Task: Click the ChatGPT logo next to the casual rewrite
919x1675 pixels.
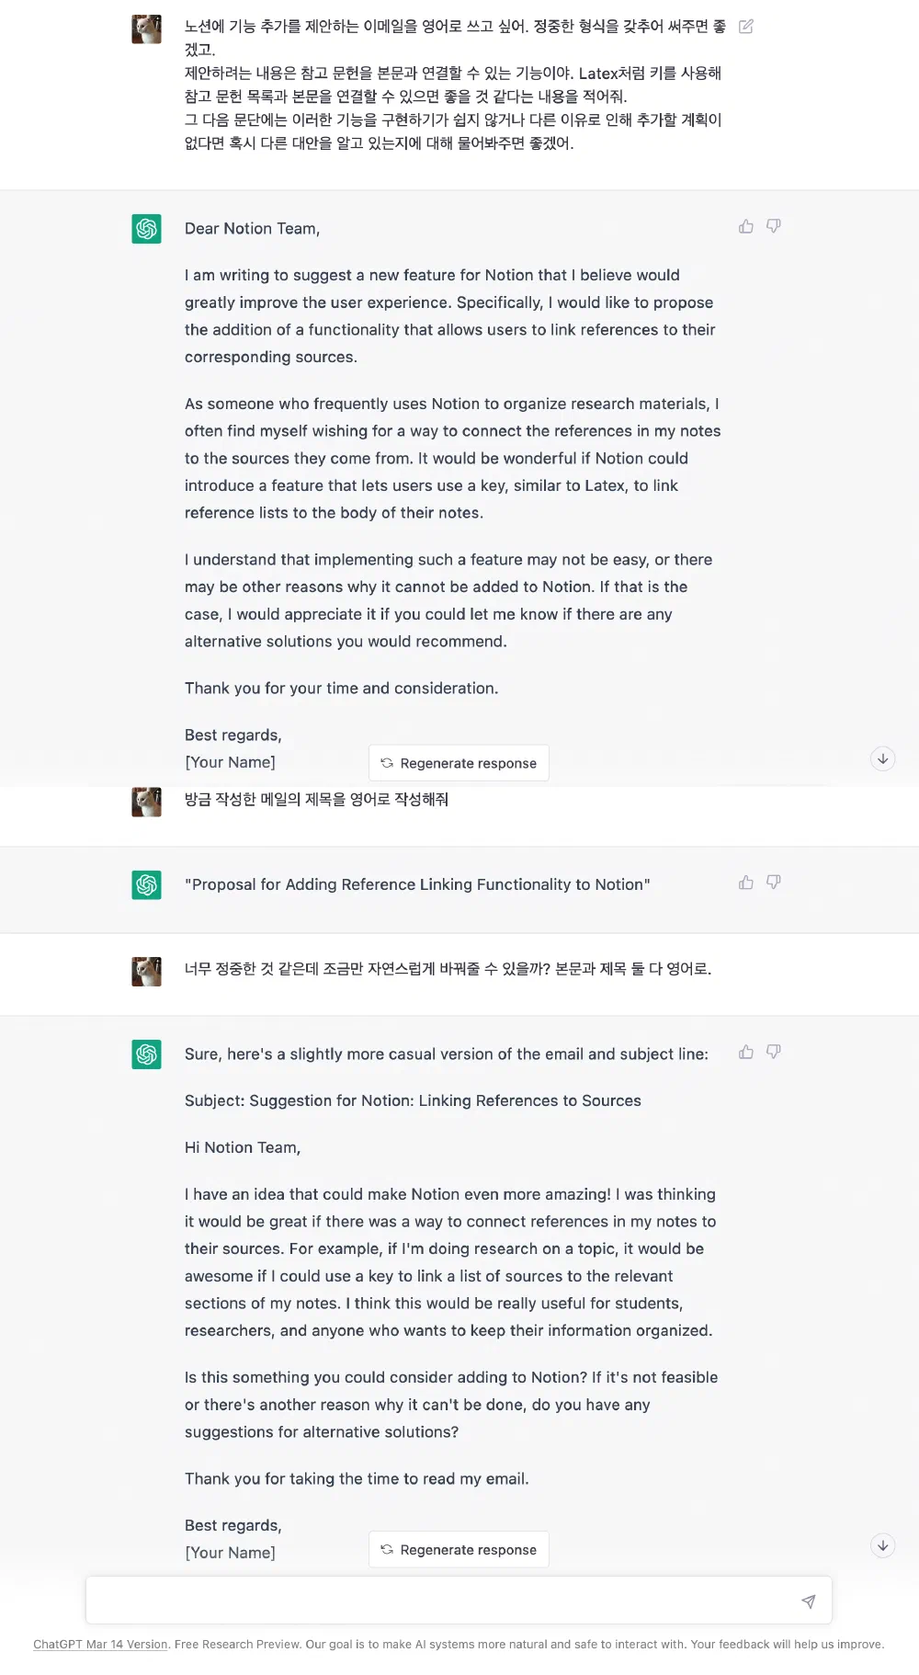Action: [145, 1054]
